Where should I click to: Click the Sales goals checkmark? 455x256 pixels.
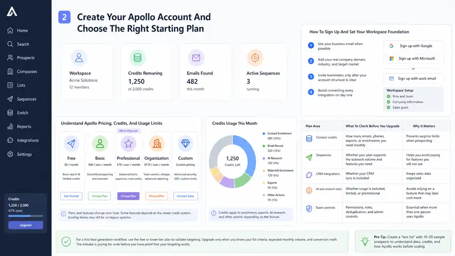point(388,107)
